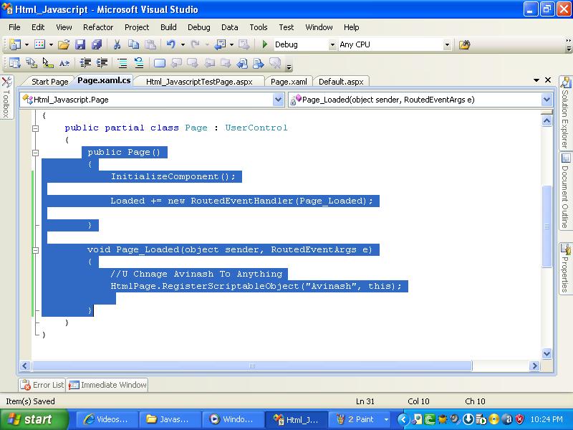Open the active files list arrow

[536, 80]
